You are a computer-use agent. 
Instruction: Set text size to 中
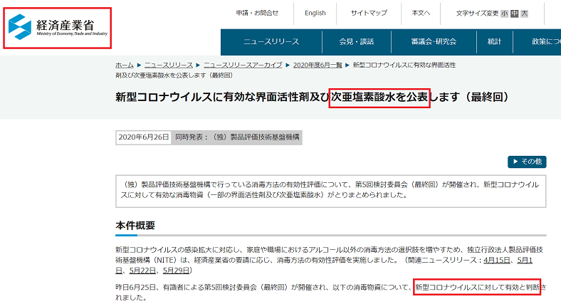(x=515, y=14)
